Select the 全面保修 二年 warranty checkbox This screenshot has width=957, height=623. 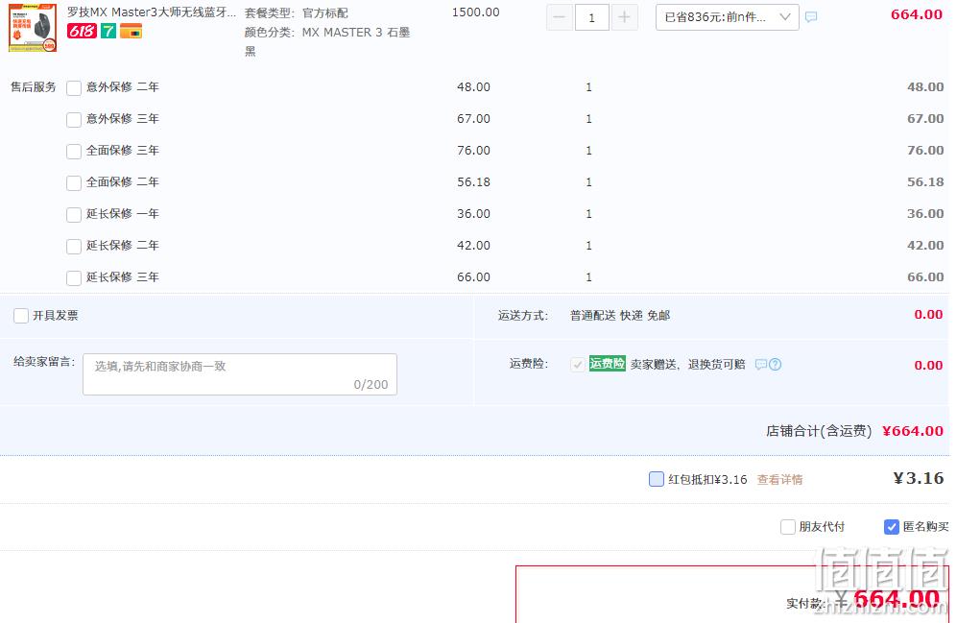(74, 183)
